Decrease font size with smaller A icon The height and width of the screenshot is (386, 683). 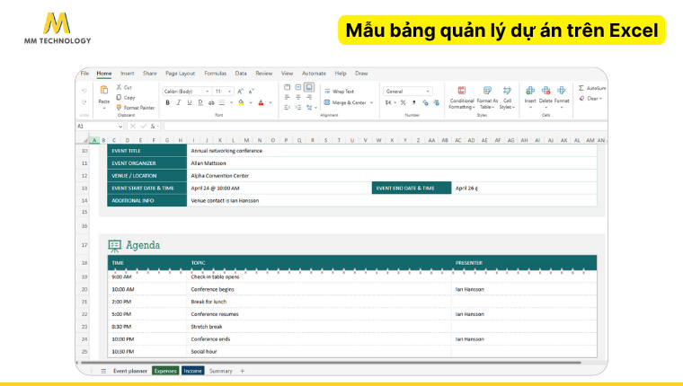pyautogui.click(x=252, y=92)
